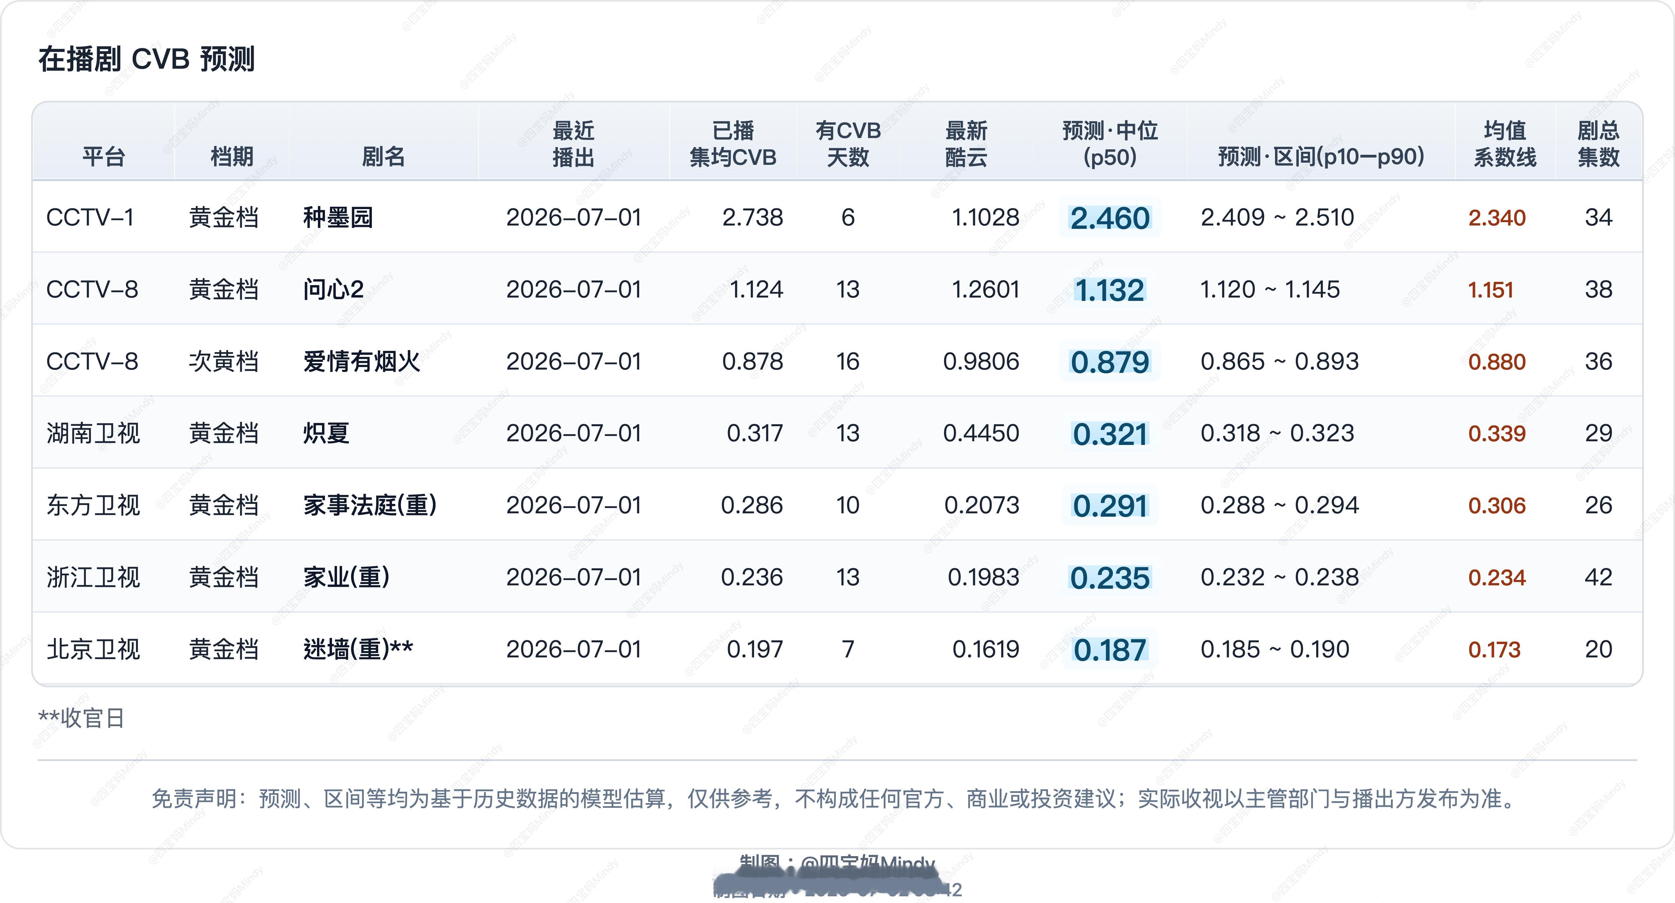Click the **收官日 footnote
Image resolution: width=1675 pixels, height=903 pixels.
[x=81, y=718]
